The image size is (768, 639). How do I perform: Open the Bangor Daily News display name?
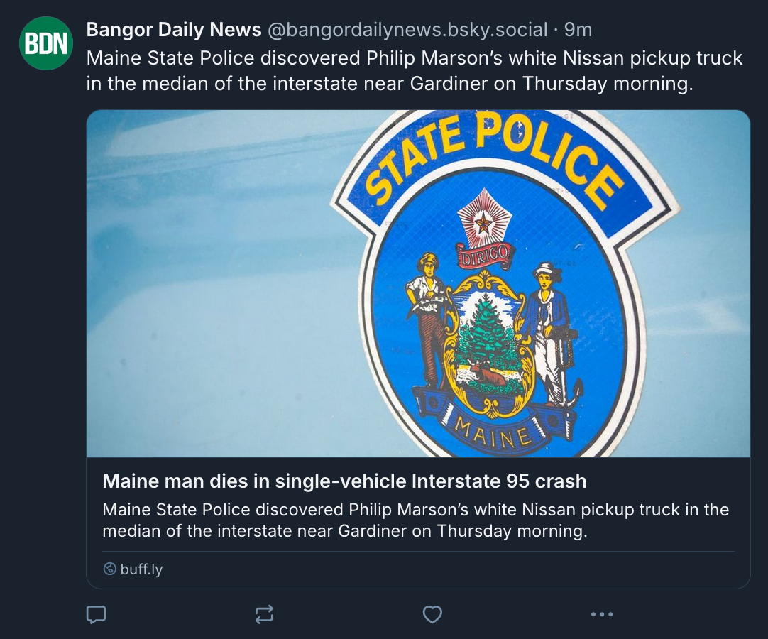point(174,30)
